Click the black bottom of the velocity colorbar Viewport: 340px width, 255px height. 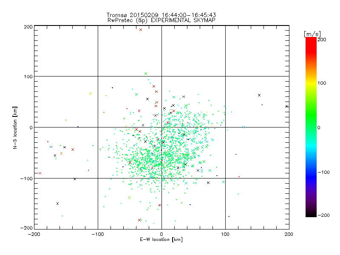[x=311, y=214]
